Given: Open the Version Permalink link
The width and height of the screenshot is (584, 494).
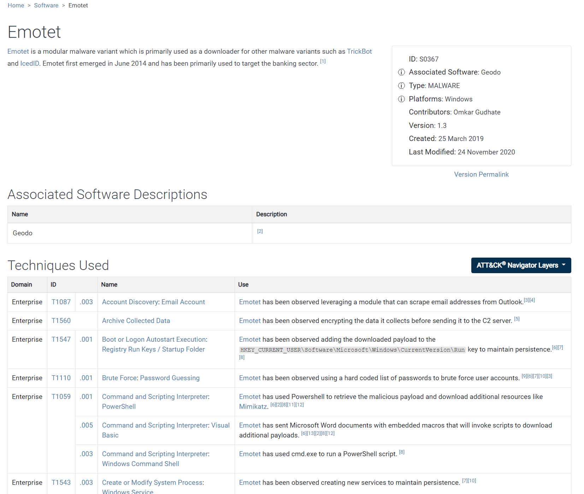Looking at the screenshot, I should (481, 174).
